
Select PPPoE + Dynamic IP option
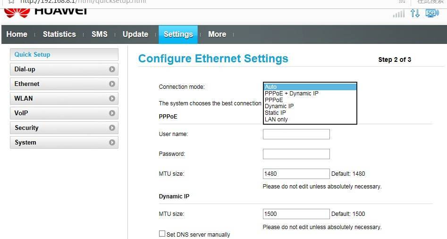click(x=291, y=94)
